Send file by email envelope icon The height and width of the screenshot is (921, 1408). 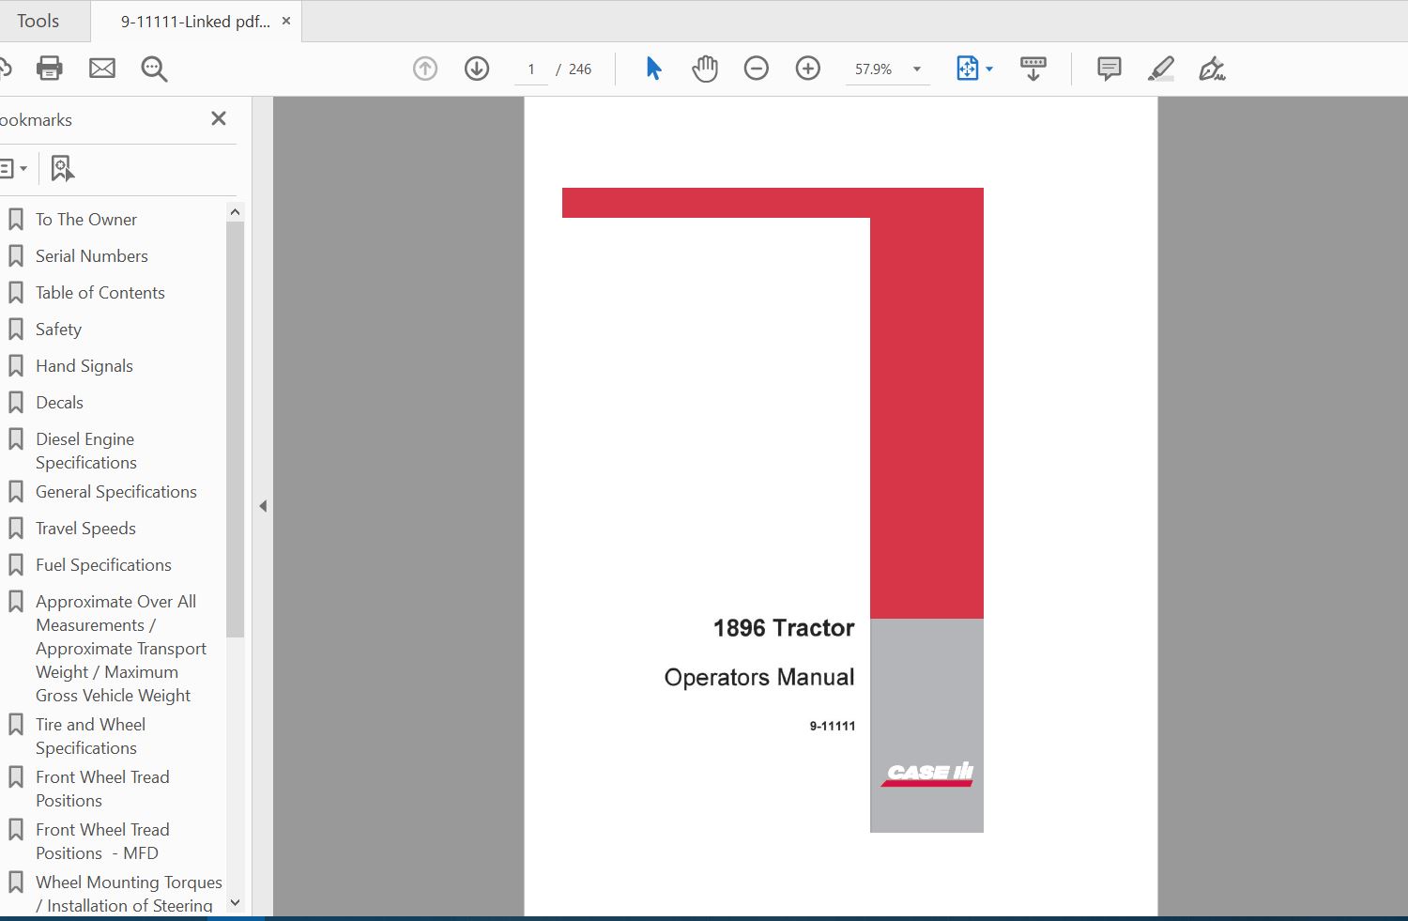click(102, 68)
